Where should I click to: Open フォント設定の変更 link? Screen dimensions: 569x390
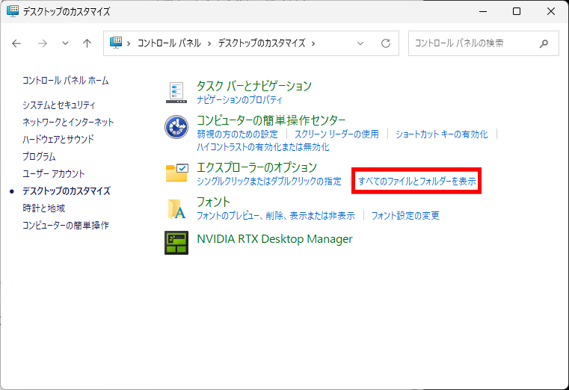(x=405, y=216)
